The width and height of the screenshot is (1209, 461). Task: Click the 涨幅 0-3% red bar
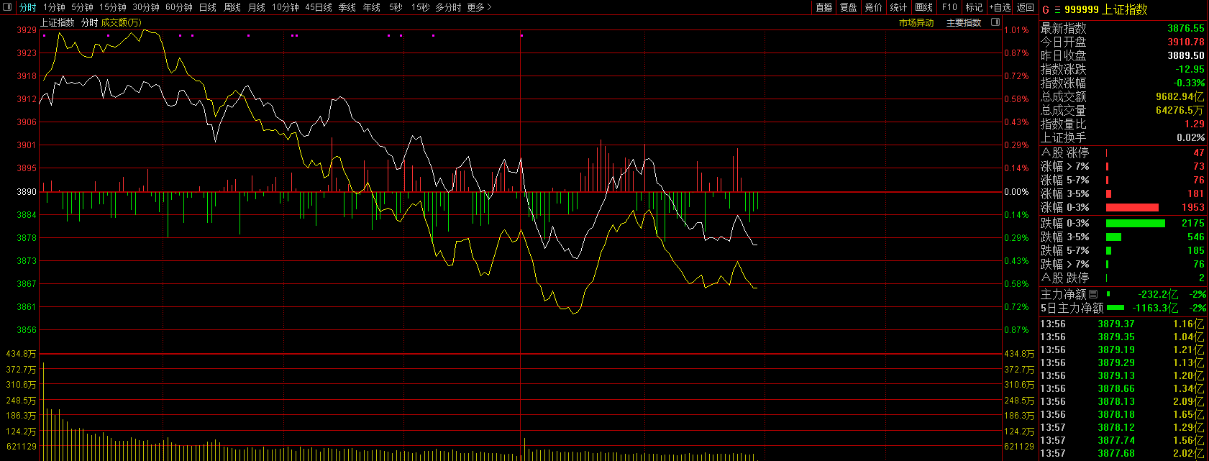tap(1132, 207)
